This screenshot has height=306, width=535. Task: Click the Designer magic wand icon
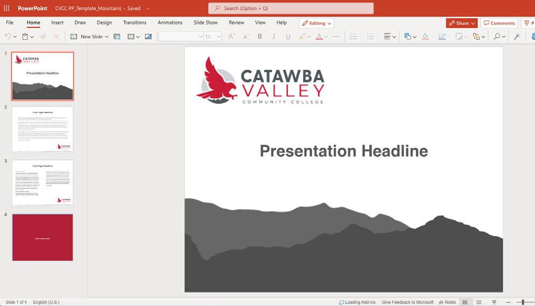517,37
